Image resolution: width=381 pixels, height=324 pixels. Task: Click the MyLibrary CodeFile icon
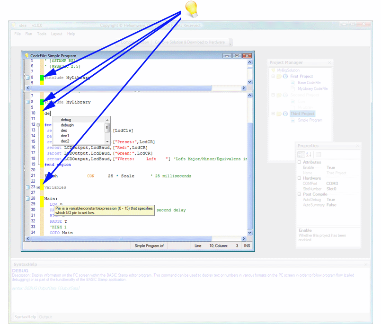pos(293,88)
